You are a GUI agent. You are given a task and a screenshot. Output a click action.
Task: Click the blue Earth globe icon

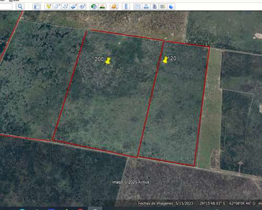[x=171, y=7]
